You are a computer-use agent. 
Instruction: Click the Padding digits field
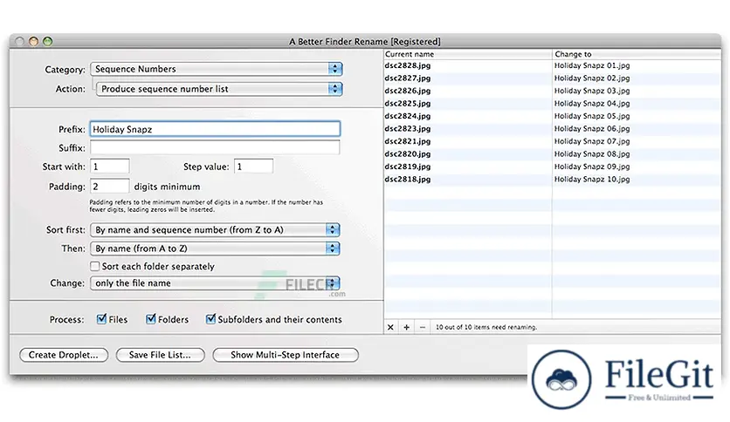click(x=110, y=187)
